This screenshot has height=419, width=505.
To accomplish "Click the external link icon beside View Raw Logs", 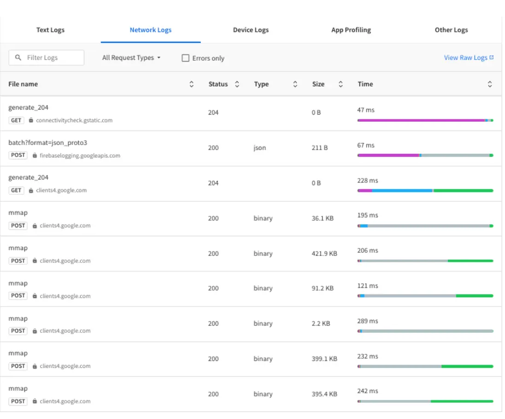I will (x=492, y=57).
